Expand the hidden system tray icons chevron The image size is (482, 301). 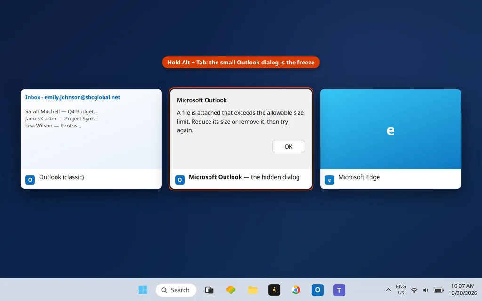388,290
